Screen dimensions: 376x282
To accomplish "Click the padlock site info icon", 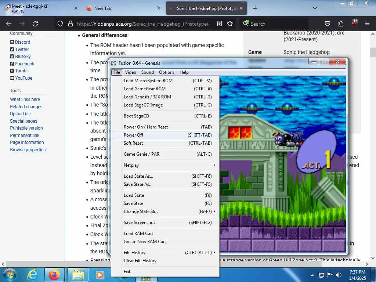I will tap(70, 23).
